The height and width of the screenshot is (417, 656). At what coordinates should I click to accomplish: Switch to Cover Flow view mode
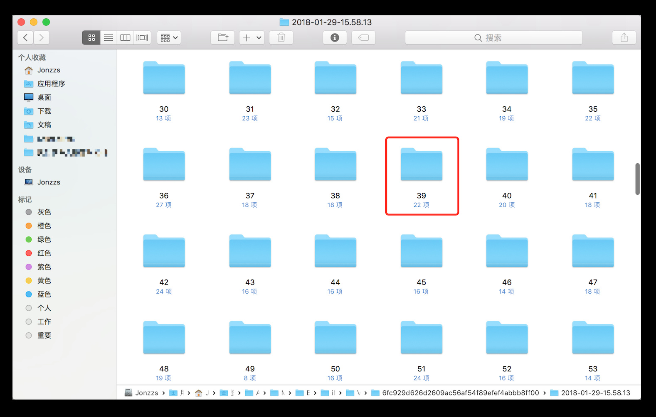point(142,38)
